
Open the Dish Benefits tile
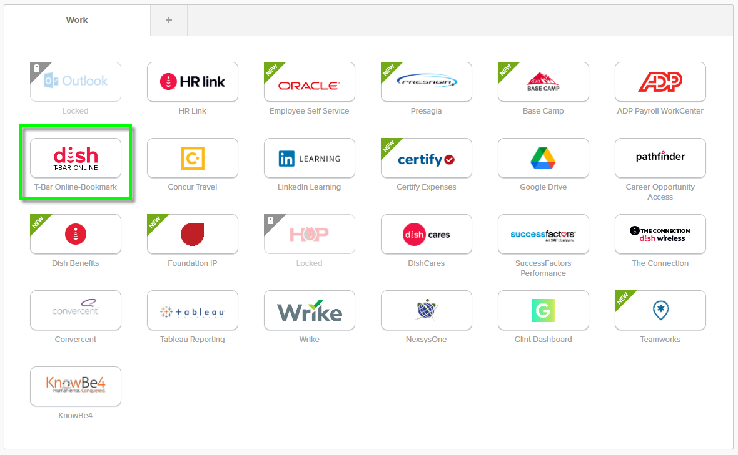[75, 234]
